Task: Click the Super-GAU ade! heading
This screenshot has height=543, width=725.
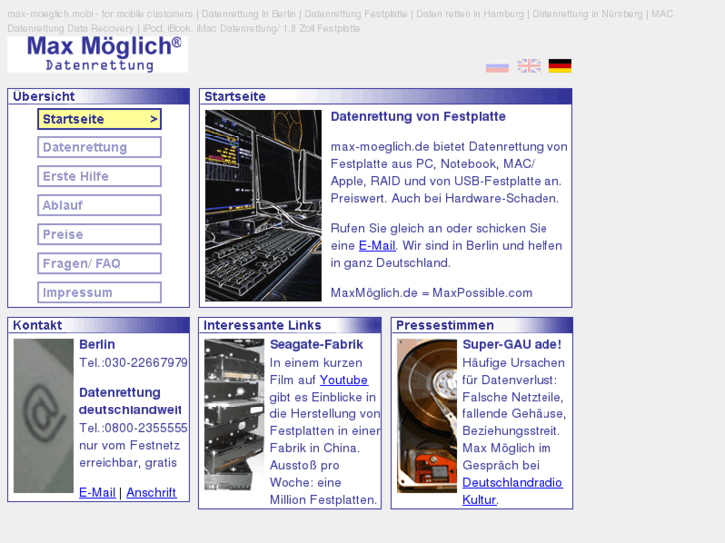Action: point(512,345)
